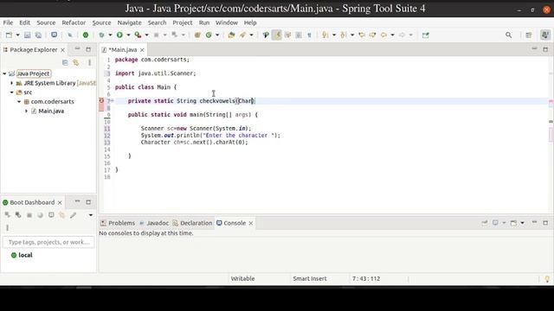Click the Last Edit Location icon
The width and height of the screenshot is (554, 311).
click(362, 35)
